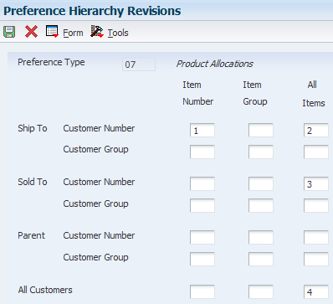Open the Form menu label

tap(73, 33)
